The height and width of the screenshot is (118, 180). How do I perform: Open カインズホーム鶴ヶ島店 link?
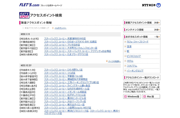tap(67, 86)
